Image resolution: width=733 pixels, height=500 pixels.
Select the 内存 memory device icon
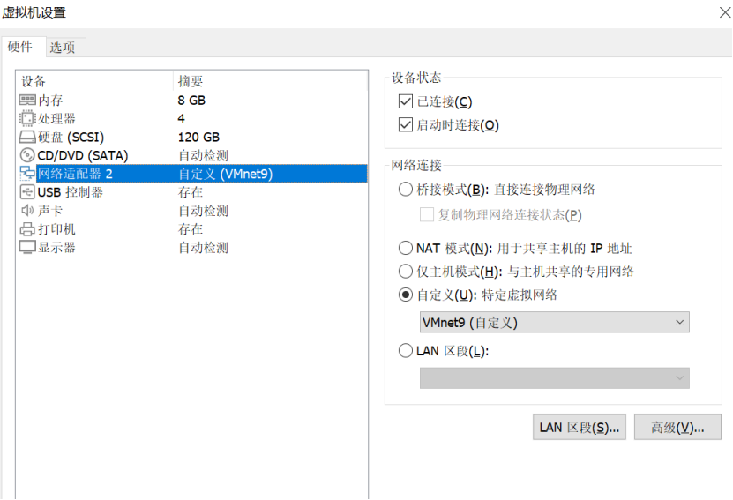(27, 101)
